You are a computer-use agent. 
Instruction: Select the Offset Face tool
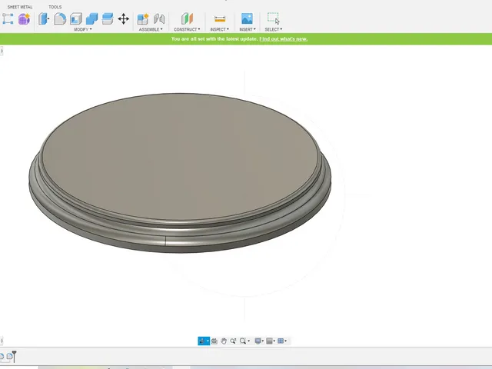pos(108,18)
